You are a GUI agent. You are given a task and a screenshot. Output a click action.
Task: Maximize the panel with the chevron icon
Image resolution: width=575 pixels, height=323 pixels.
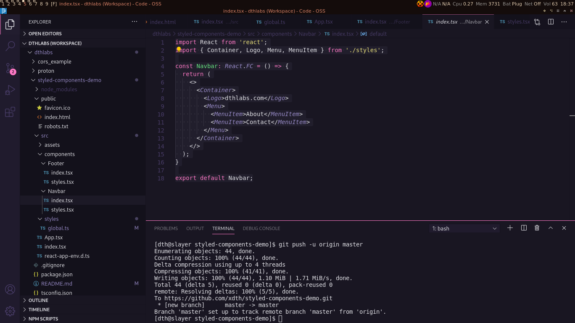[551, 228]
